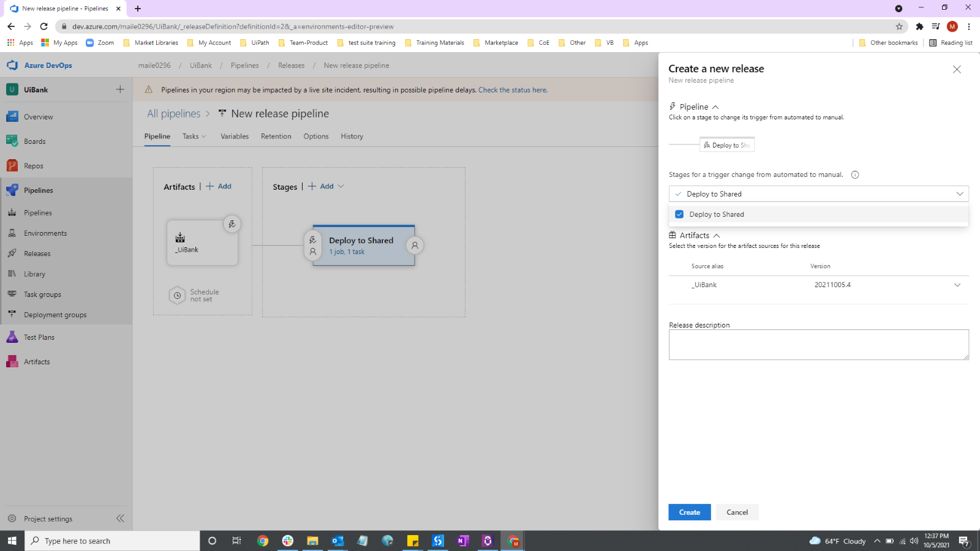Image resolution: width=980 pixels, height=551 pixels.
Task: Click the Create button
Action: [690, 512]
